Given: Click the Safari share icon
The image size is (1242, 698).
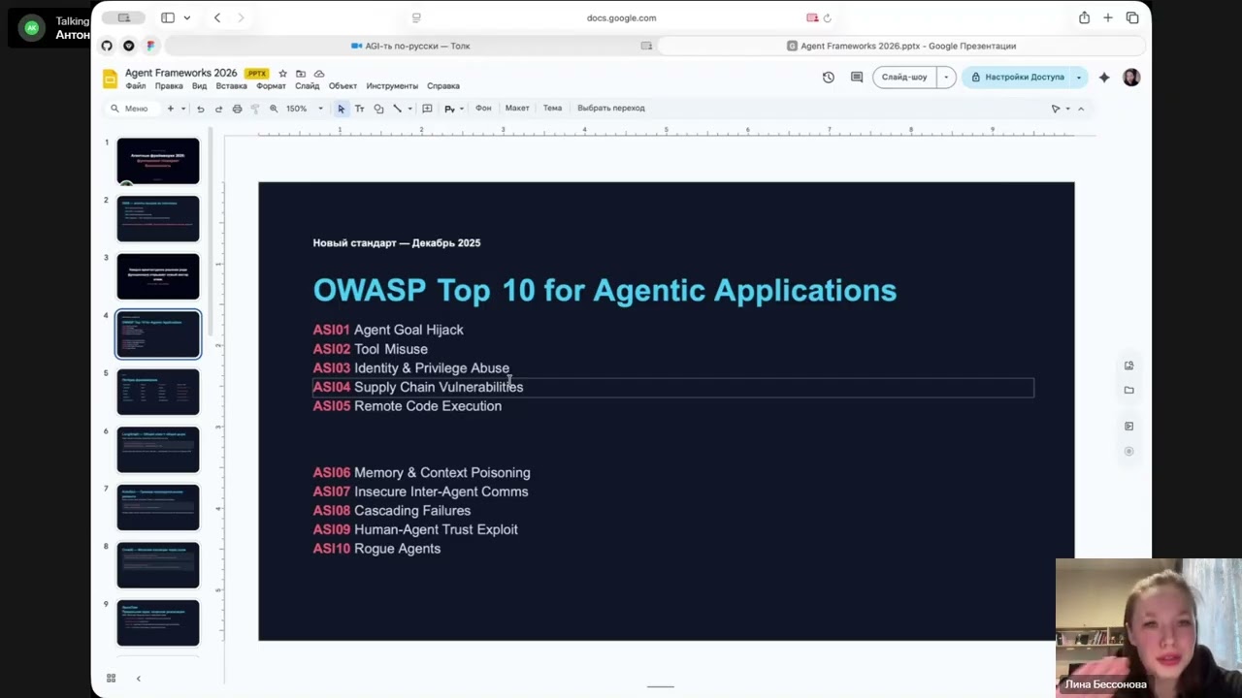Looking at the screenshot, I should (1084, 17).
